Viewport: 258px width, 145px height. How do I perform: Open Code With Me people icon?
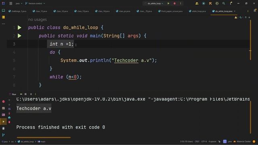click(197, 4)
